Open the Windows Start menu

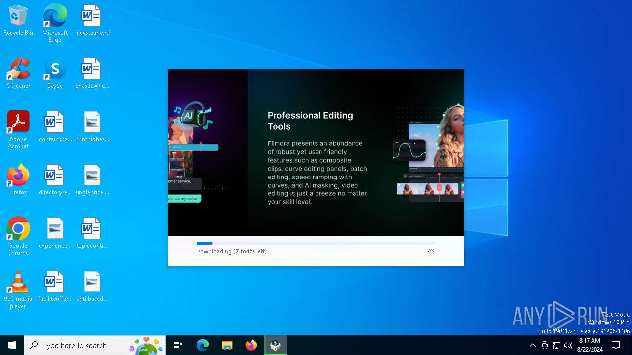click(x=12, y=345)
